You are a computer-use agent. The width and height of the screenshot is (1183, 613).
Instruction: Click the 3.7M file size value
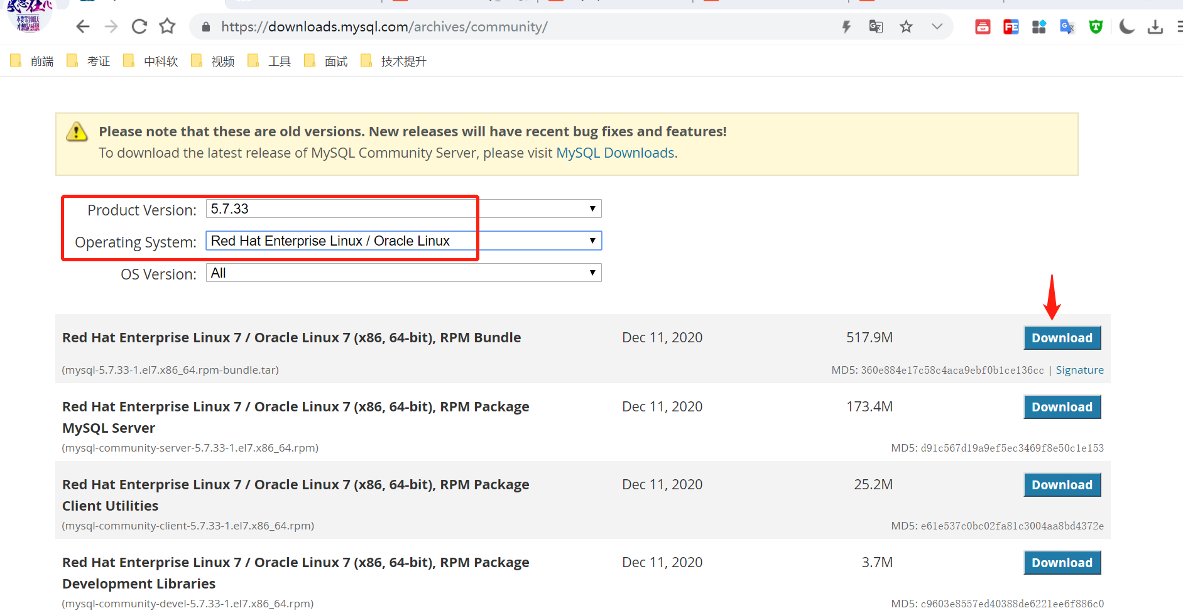click(877, 562)
